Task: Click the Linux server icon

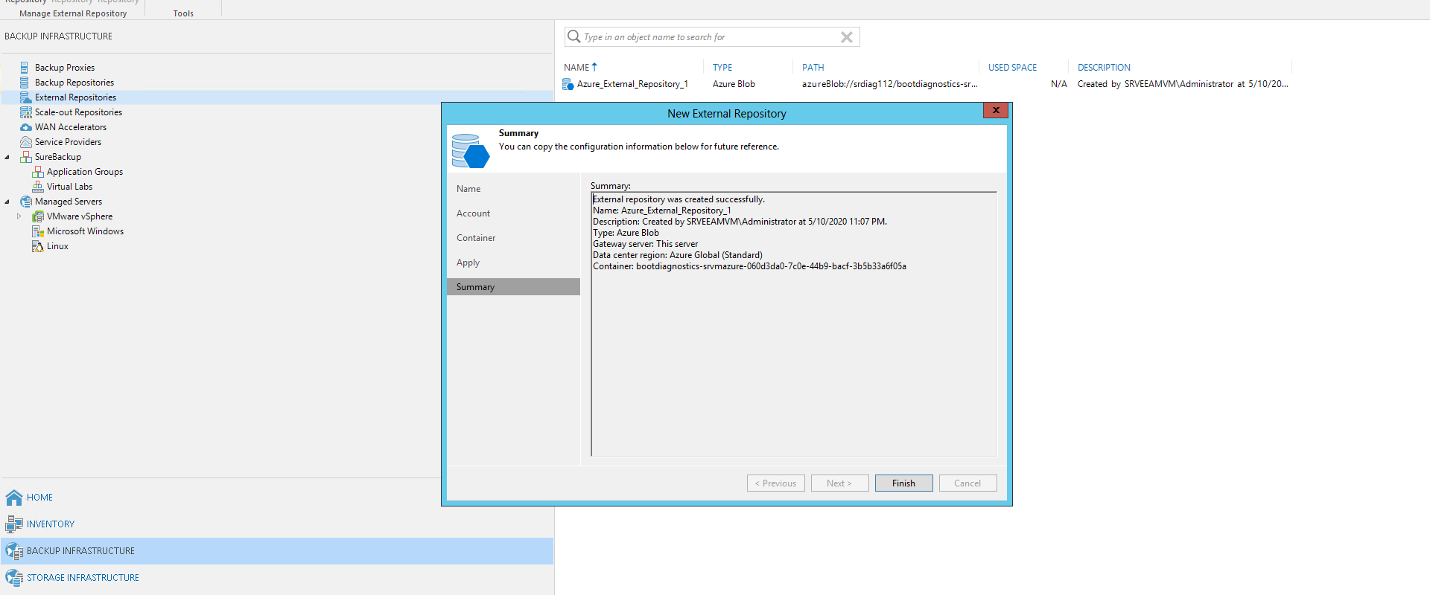Action: 37,246
